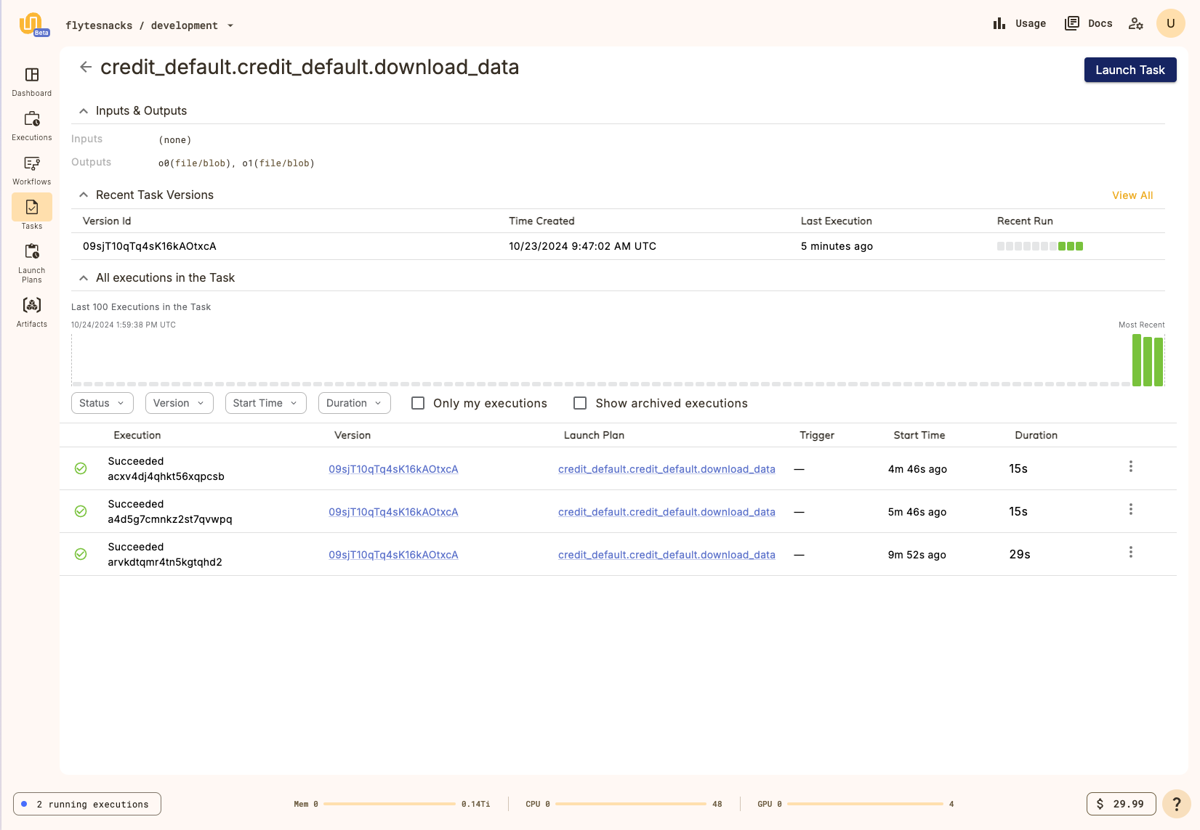Image resolution: width=1200 pixels, height=830 pixels.
Task: Open kebab menu for execution acxv4dj4qhkt56xqpcsb
Action: point(1131,467)
